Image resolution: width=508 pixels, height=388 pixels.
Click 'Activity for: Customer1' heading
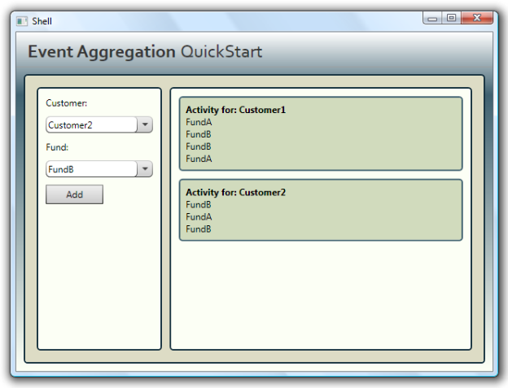click(235, 110)
